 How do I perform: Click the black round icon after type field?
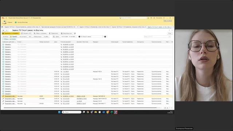coord(105,36)
